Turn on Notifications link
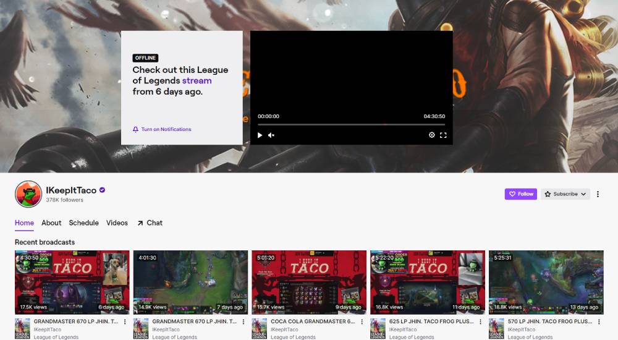Screen dimensions: 618x340 [162, 129]
